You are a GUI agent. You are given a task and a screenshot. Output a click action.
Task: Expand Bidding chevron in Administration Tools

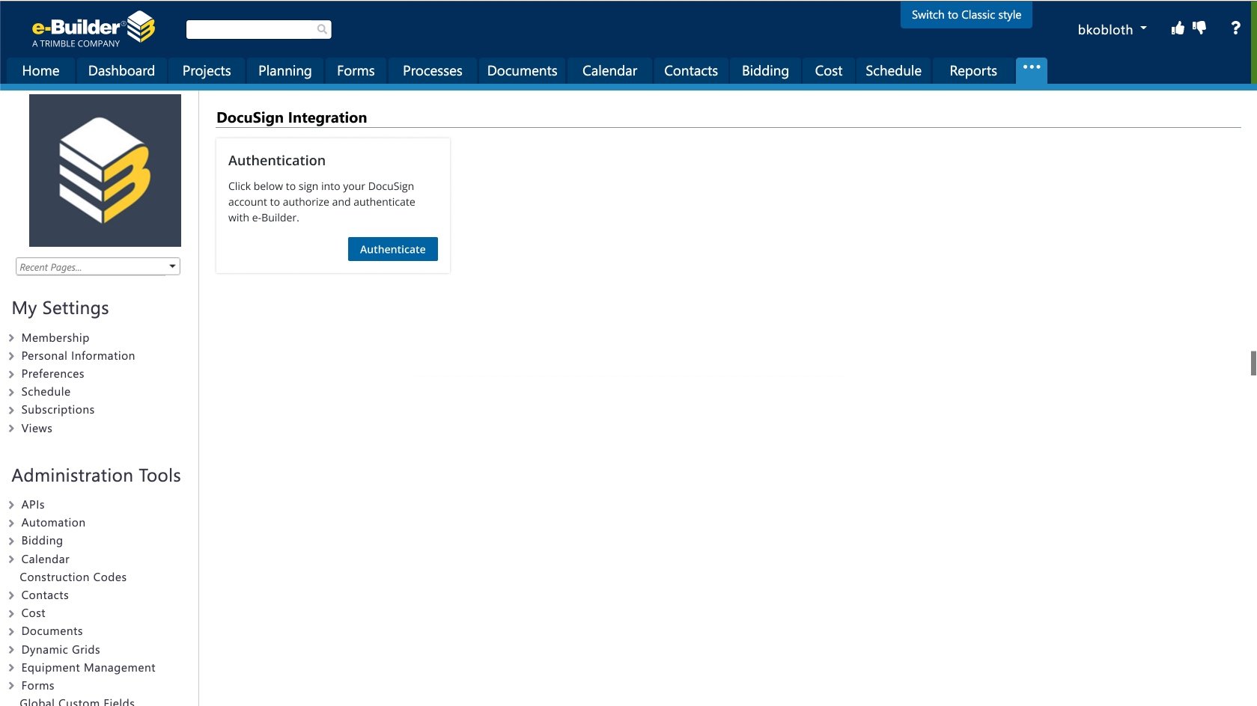click(11, 541)
